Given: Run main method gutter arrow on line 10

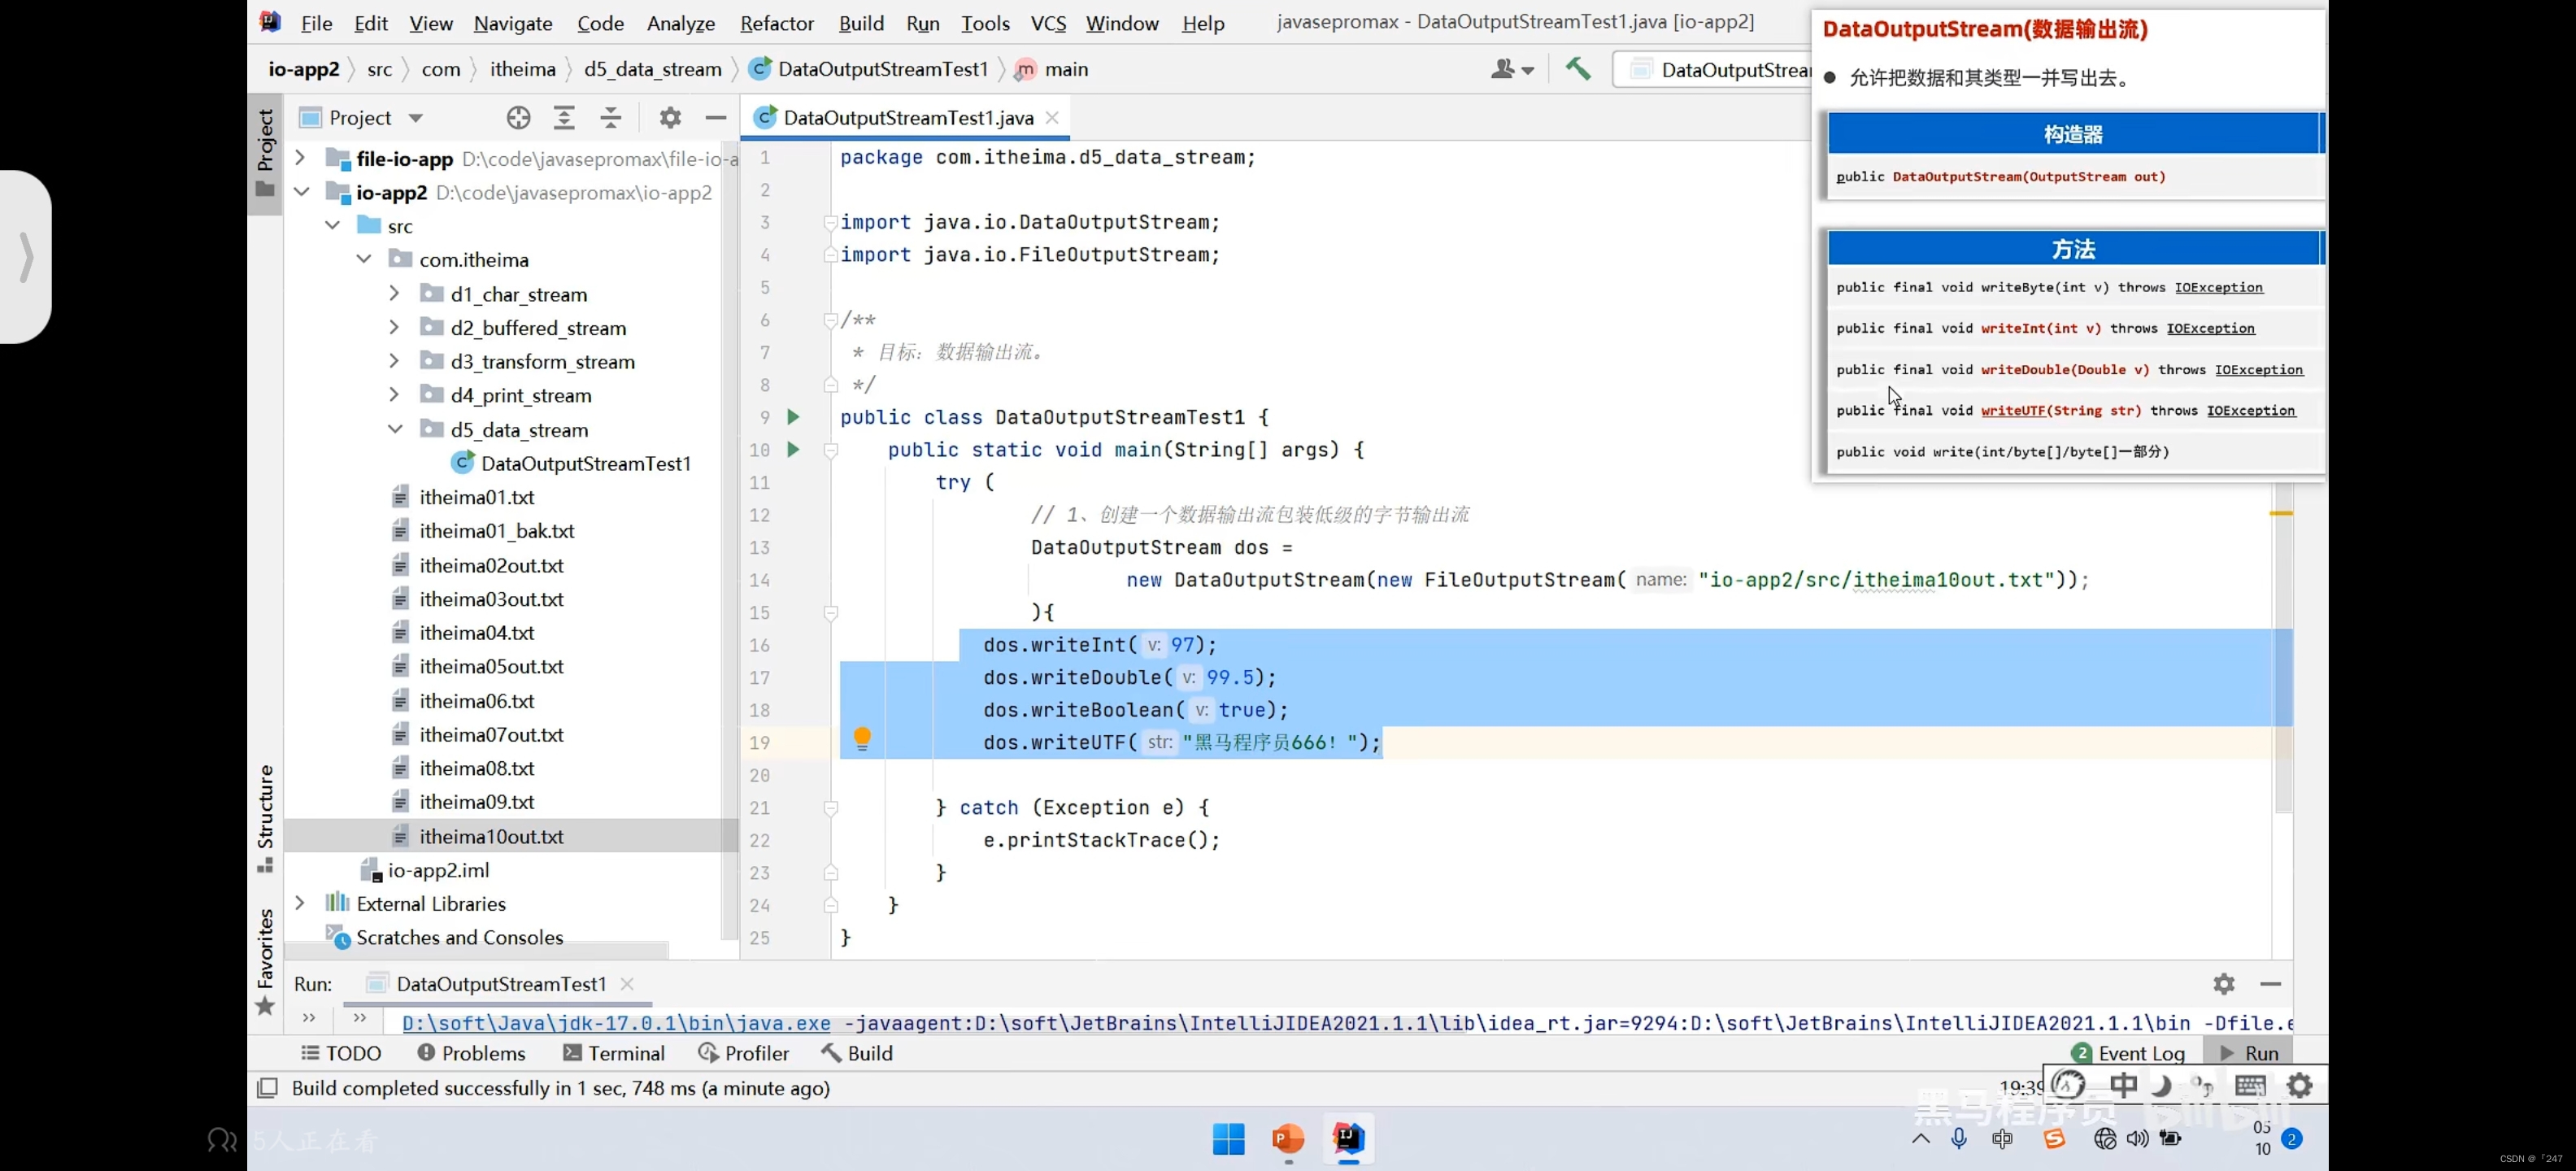Looking at the screenshot, I should coord(793,450).
